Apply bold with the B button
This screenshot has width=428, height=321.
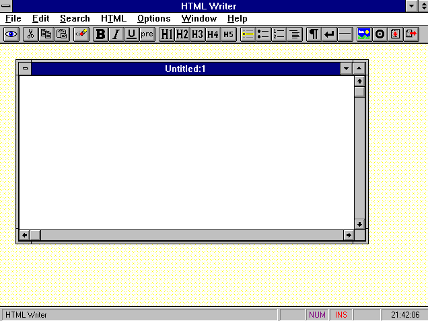(x=101, y=34)
